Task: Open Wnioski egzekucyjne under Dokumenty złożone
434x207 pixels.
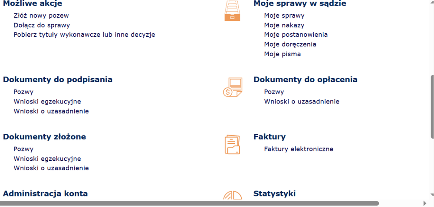Action: [x=47, y=159]
